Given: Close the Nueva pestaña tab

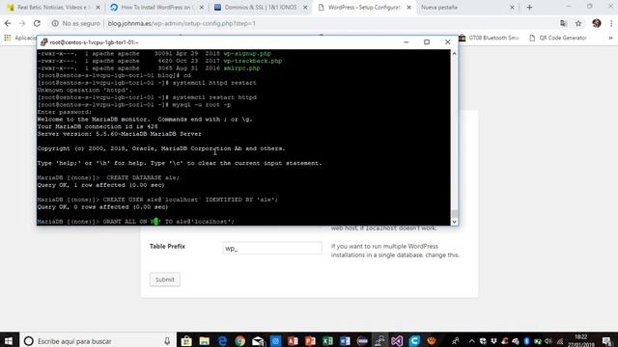Looking at the screenshot, I should coord(512,8).
